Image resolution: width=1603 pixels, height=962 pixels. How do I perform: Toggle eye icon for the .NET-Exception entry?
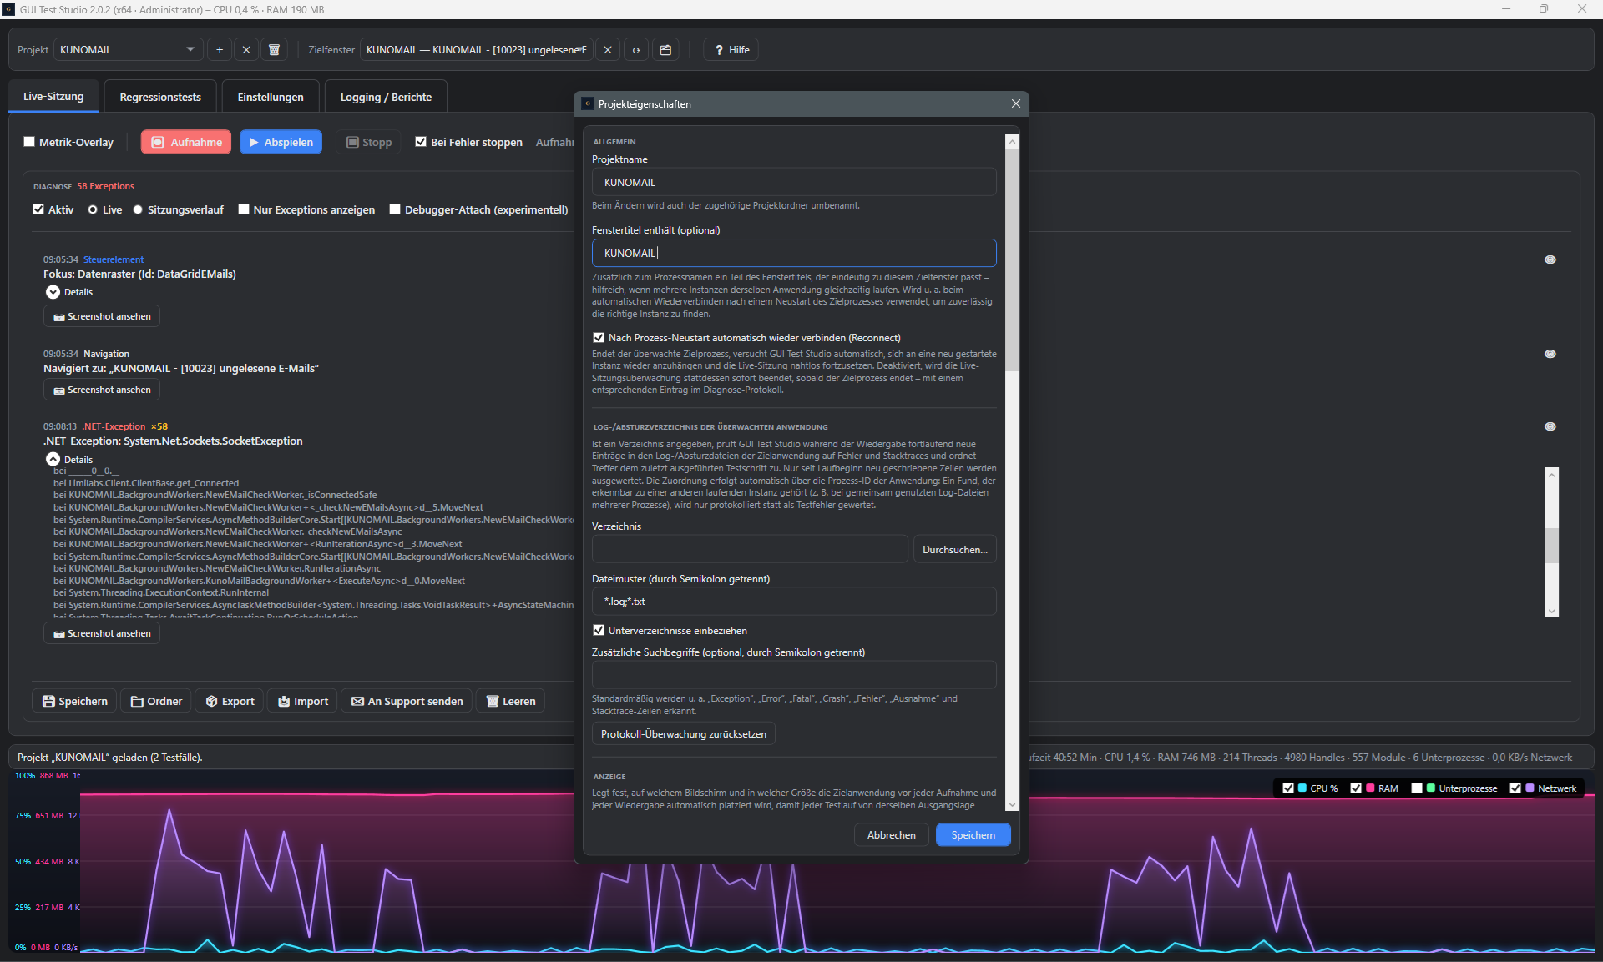(1550, 426)
